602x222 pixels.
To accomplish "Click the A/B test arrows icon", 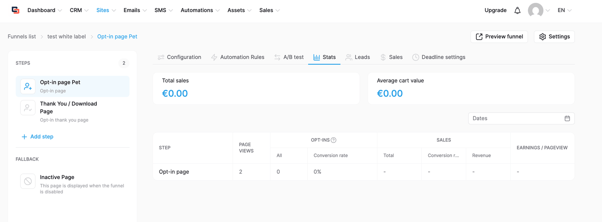I will [x=277, y=57].
